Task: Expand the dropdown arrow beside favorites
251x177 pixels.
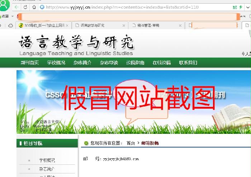Action: pyautogui.click(x=13, y=16)
